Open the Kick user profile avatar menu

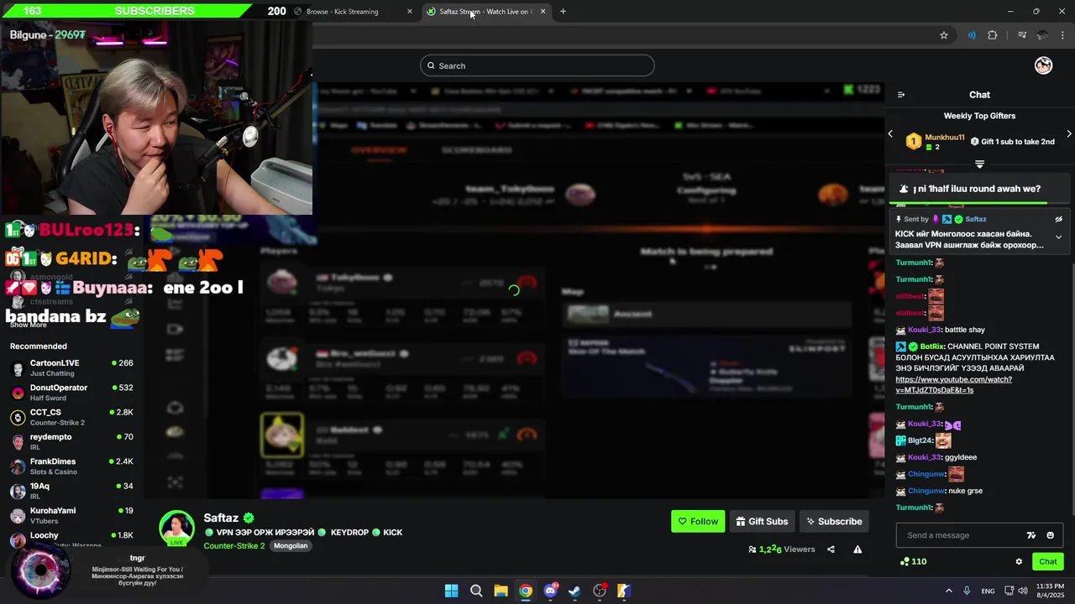coord(1043,65)
